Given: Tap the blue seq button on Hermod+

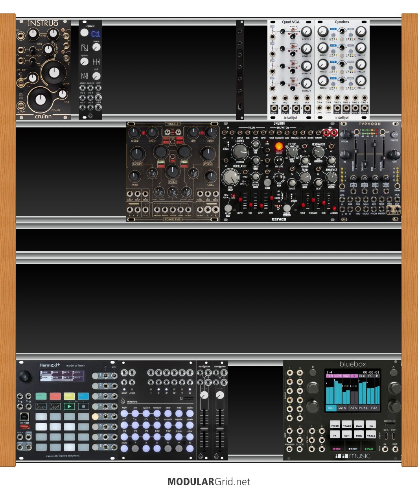Looking at the screenshot, I should click(83, 396).
